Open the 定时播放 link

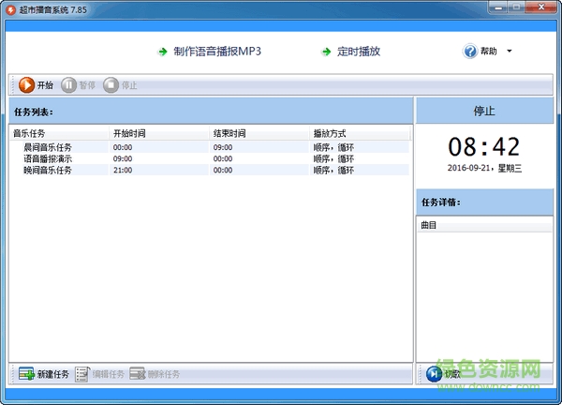(x=359, y=52)
